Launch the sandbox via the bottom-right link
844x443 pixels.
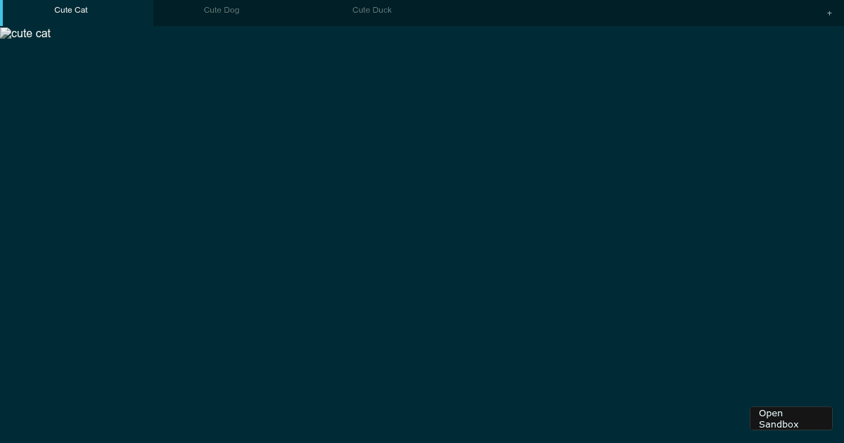(791, 418)
